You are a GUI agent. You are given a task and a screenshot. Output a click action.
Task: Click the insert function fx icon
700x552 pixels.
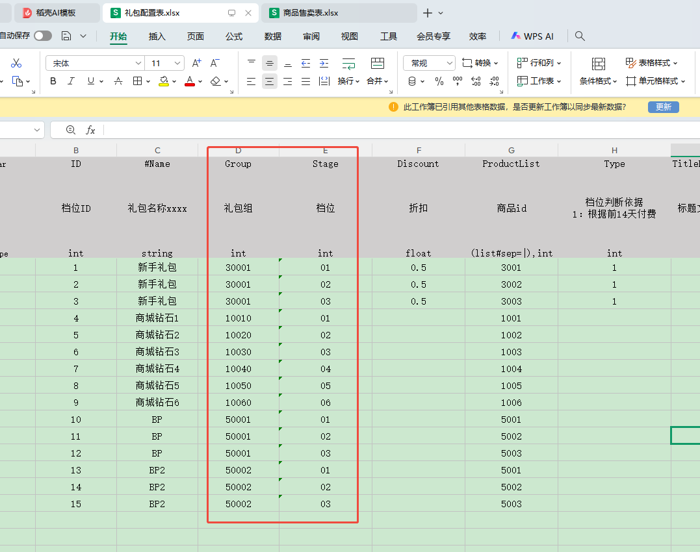pos(90,130)
